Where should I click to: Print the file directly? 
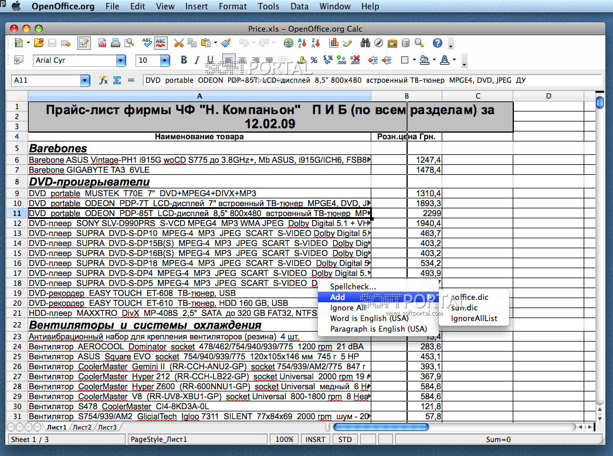116,43
